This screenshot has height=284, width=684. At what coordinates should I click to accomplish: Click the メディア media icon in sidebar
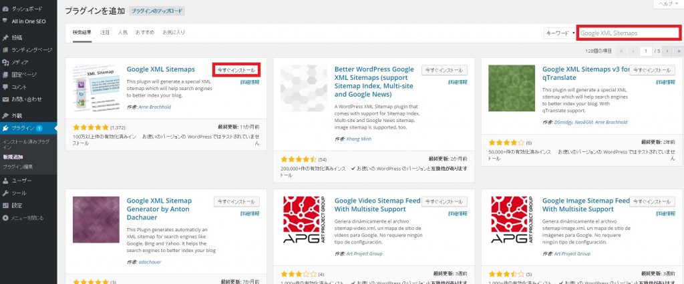pyautogui.click(x=6, y=62)
